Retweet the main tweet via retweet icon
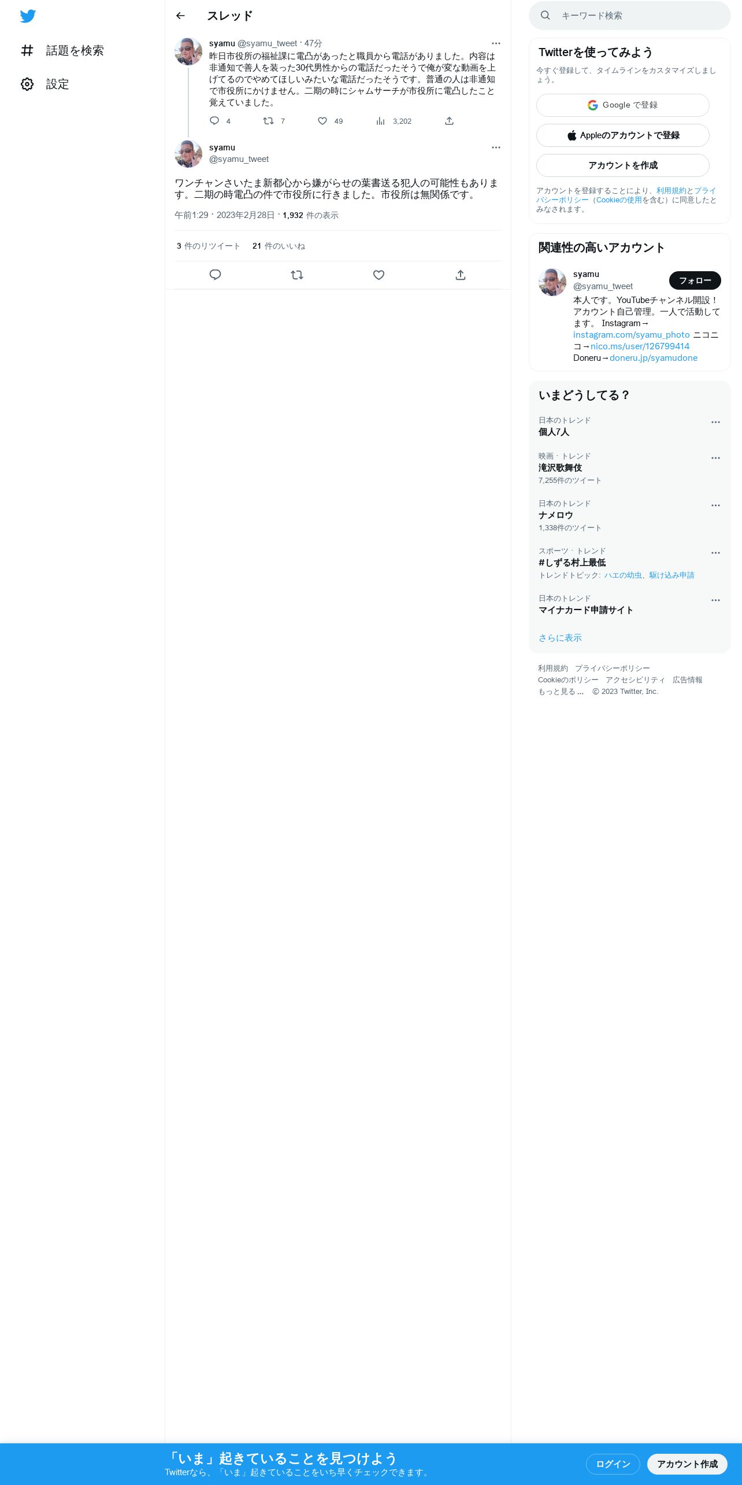 pos(297,275)
